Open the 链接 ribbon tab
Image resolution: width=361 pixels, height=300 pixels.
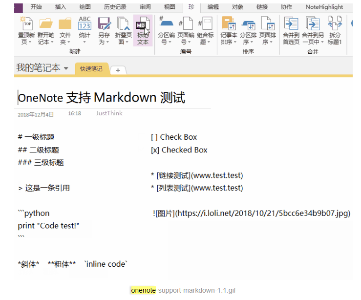[x=262, y=7]
